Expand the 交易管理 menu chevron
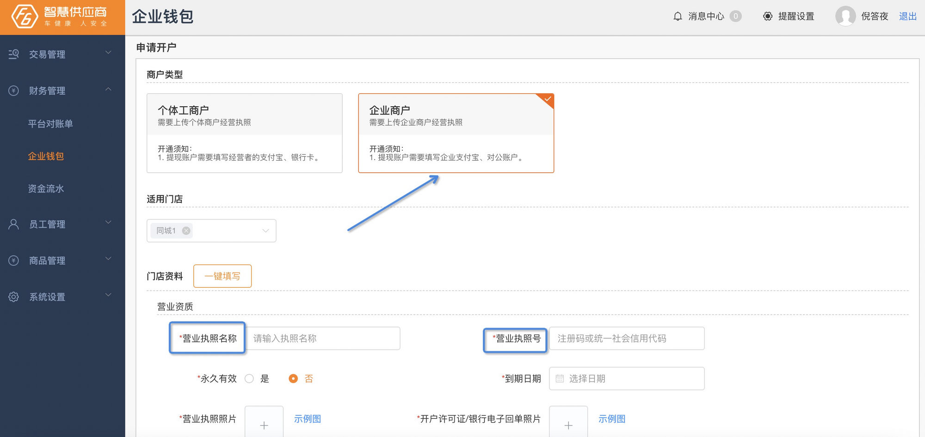 point(108,53)
